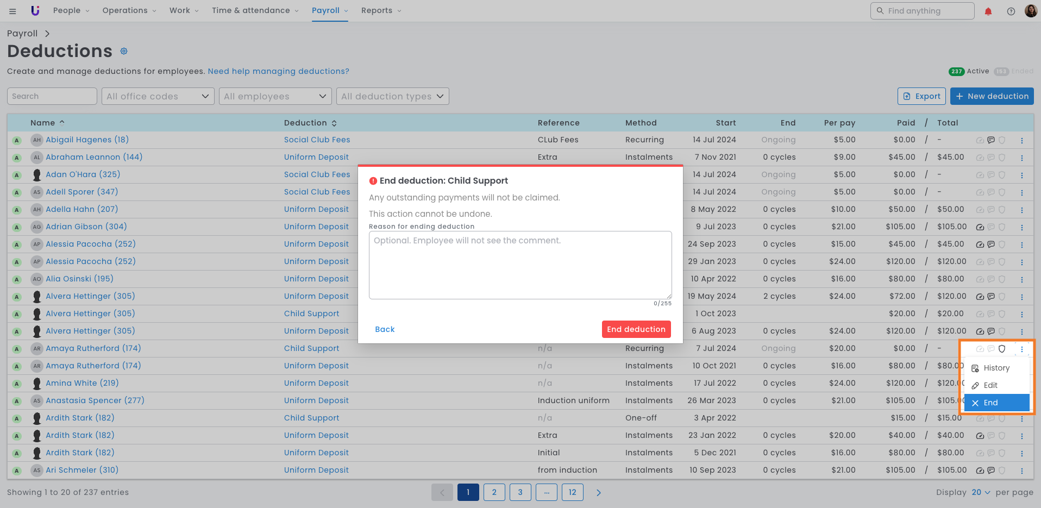Toggle the 153 Ended filter

coord(1014,71)
